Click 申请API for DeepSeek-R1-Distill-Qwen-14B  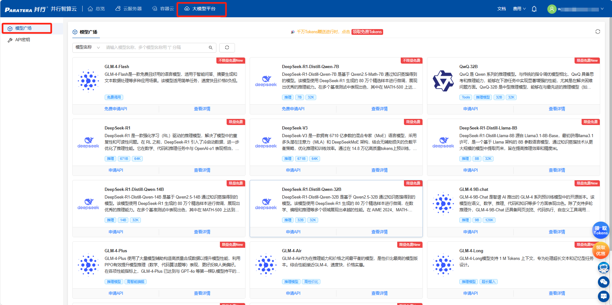[x=116, y=232]
